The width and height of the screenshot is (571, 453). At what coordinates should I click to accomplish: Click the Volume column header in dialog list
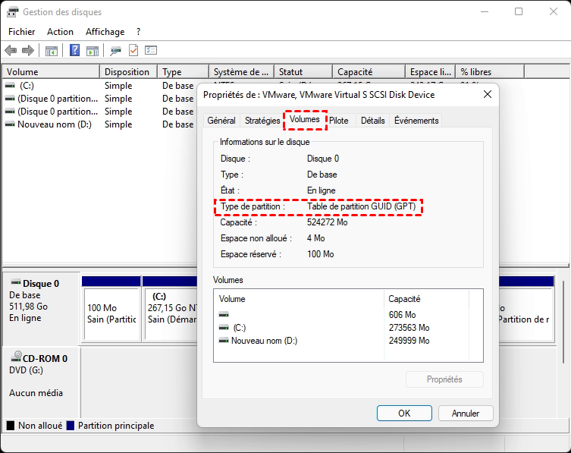coord(299,299)
